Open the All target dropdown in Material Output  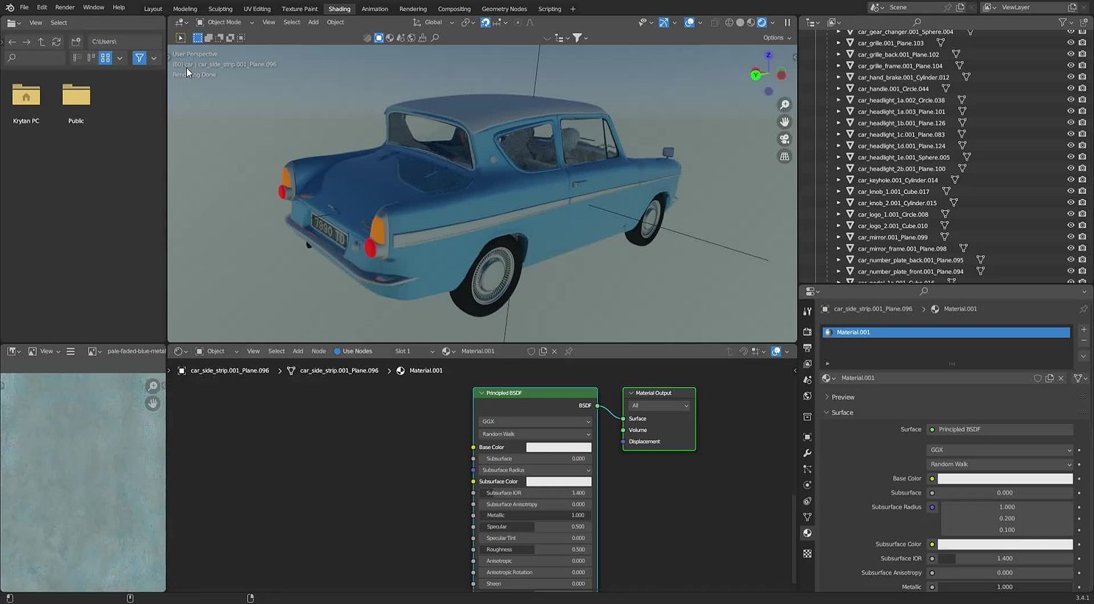(x=659, y=406)
